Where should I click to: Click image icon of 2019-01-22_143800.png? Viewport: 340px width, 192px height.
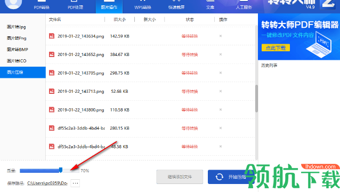(x=52, y=109)
